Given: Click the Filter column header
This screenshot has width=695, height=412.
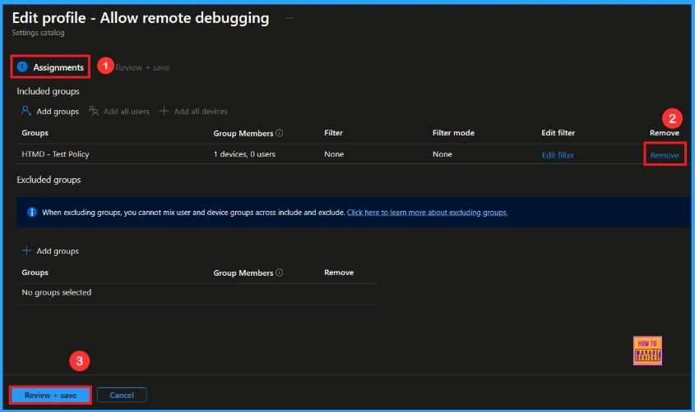Looking at the screenshot, I should click(333, 133).
